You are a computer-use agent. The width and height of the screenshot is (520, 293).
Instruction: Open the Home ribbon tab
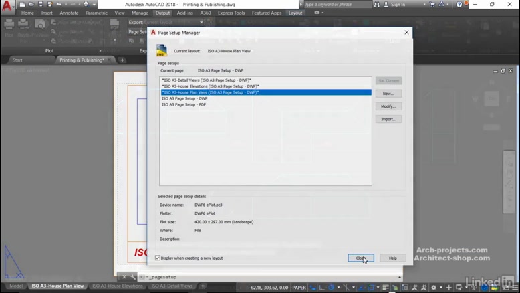click(x=27, y=13)
